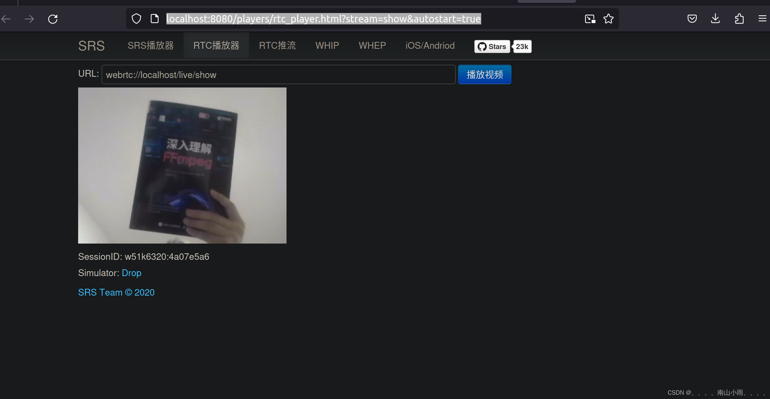Open the browser Extensions puzzle icon
770x399 pixels.
coord(739,19)
